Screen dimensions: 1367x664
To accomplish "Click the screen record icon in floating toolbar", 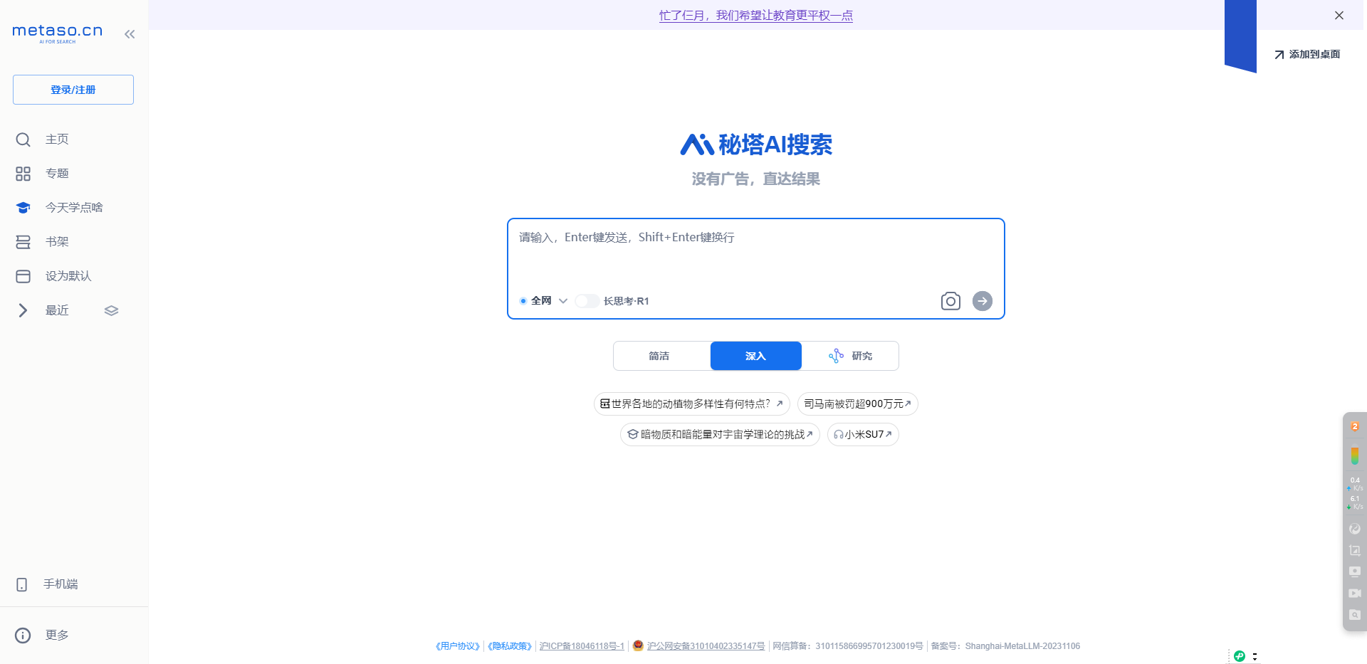I will pyautogui.click(x=1355, y=571).
